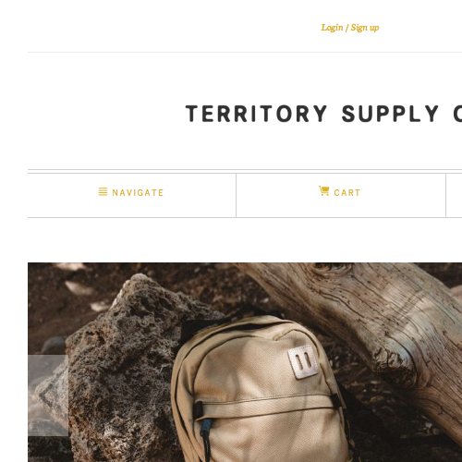This screenshot has width=462, height=462.
Task: Click the hamburger menu icon beside Navigate
Action: point(103,191)
